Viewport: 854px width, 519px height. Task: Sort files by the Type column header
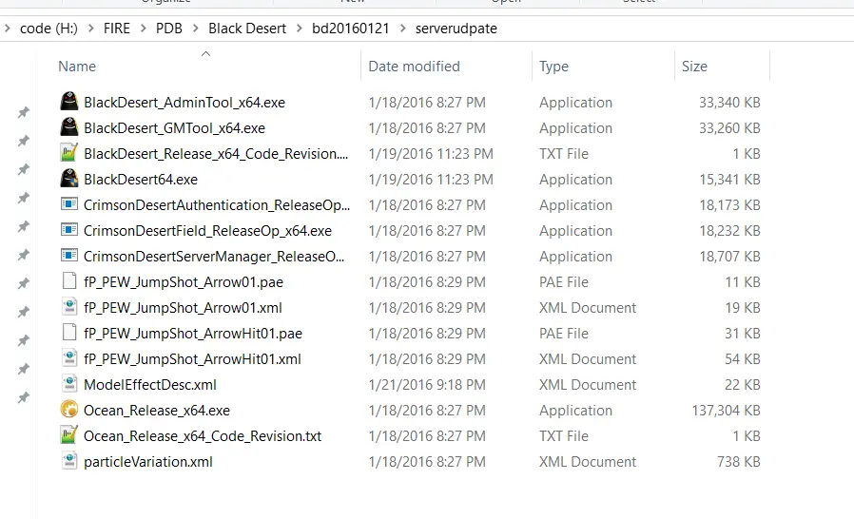point(553,67)
